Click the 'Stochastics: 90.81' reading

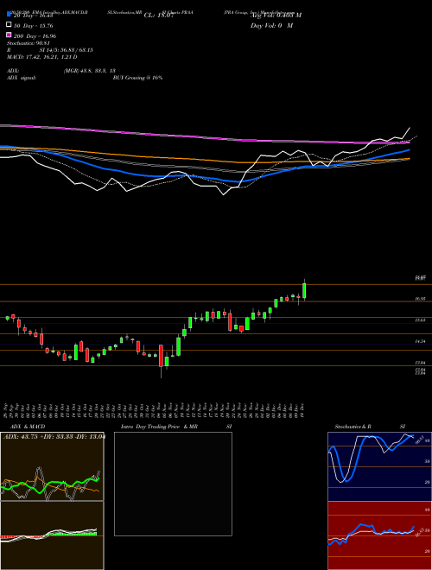(x=29, y=43)
